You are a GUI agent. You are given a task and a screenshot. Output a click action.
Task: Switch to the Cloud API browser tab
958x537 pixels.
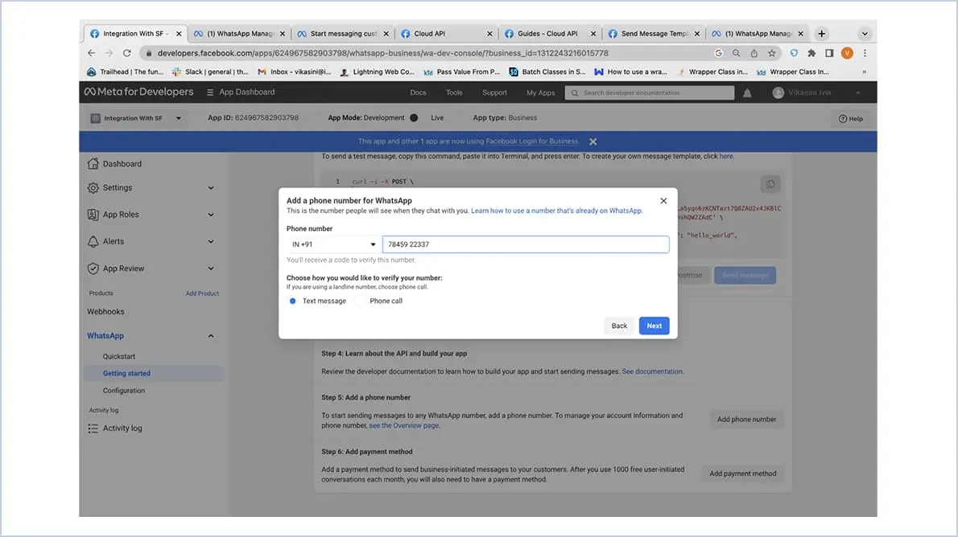[x=447, y=34]
